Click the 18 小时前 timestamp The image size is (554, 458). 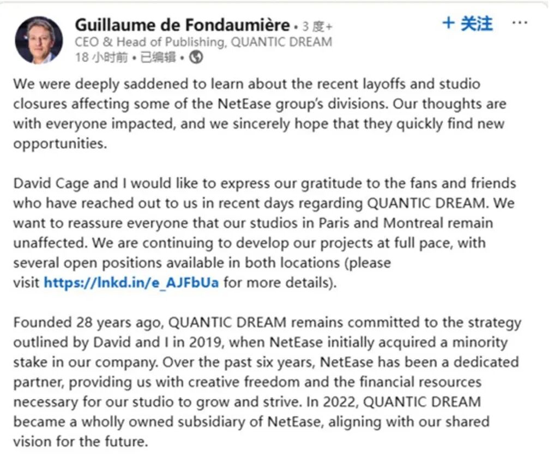[100, 57]
